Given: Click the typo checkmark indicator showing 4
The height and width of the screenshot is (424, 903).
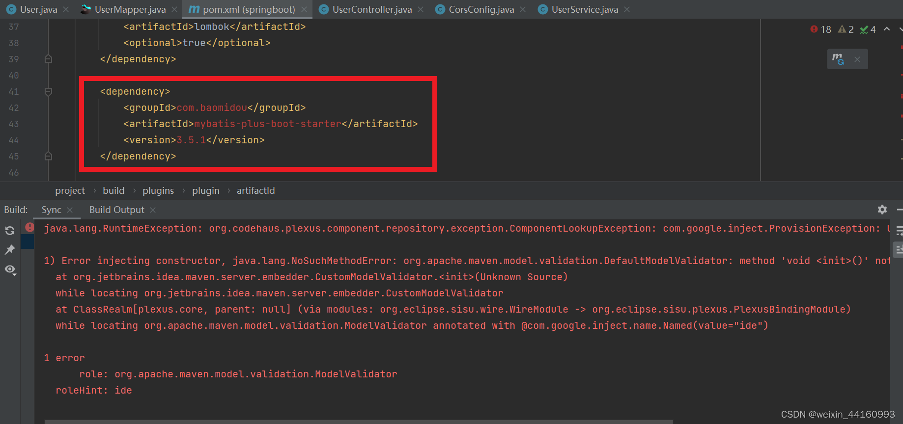Looking at the screenshot, I should (868, 29).
